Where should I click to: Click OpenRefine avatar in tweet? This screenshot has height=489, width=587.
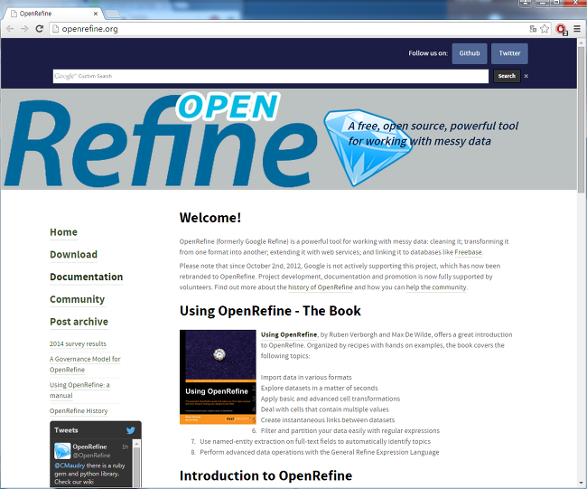(x=62, y=451)
